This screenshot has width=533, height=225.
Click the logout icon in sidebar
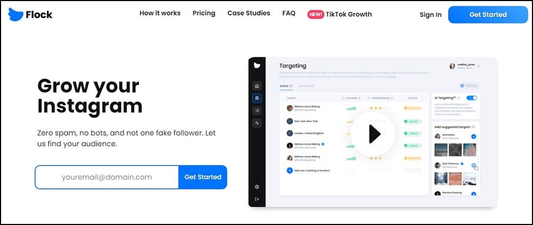point(257,199)
